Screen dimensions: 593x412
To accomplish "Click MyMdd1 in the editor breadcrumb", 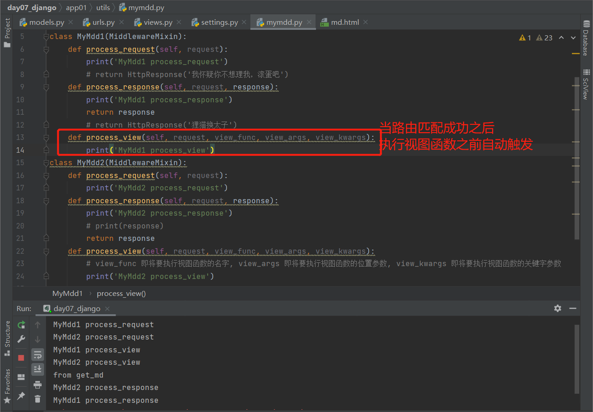I will coord(67,294).
